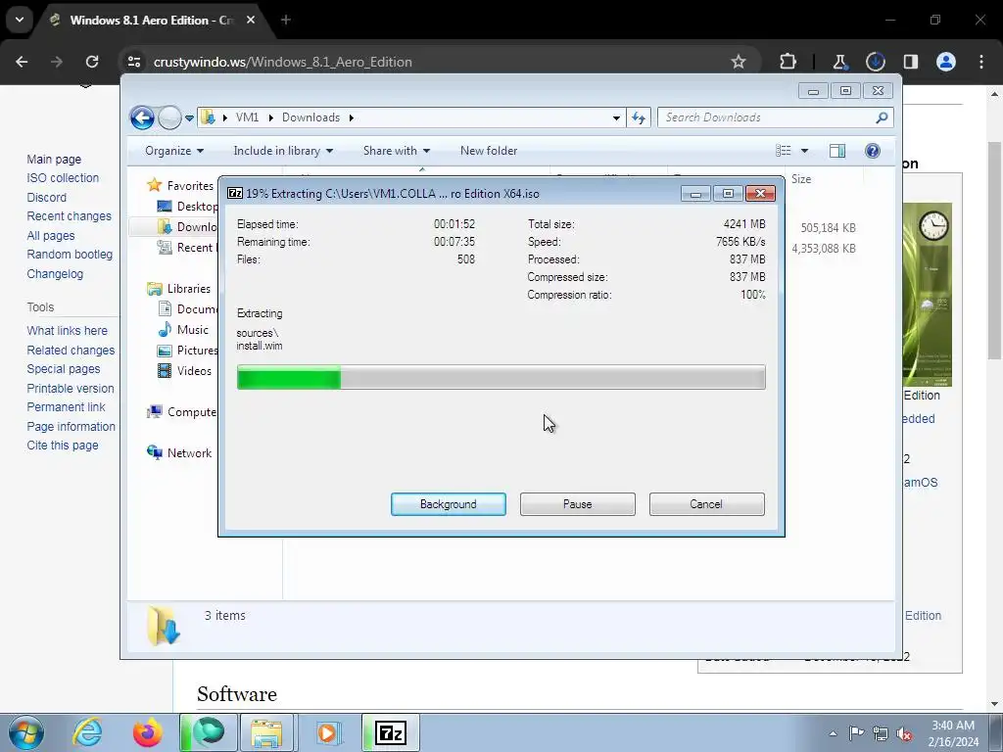Open Action Center flag tray icon

856,733
